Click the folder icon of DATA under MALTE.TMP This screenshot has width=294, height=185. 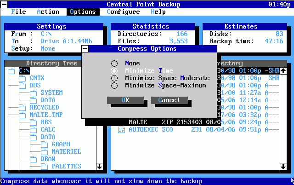point(34,137)
